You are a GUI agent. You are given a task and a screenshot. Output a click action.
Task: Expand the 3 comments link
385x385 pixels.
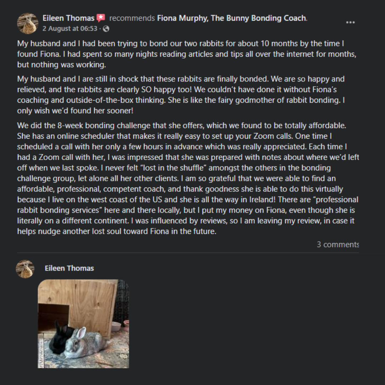[338, 245]
